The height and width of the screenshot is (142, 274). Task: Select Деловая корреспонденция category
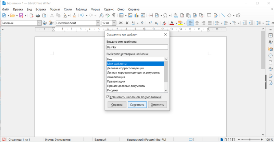(135, 68)
